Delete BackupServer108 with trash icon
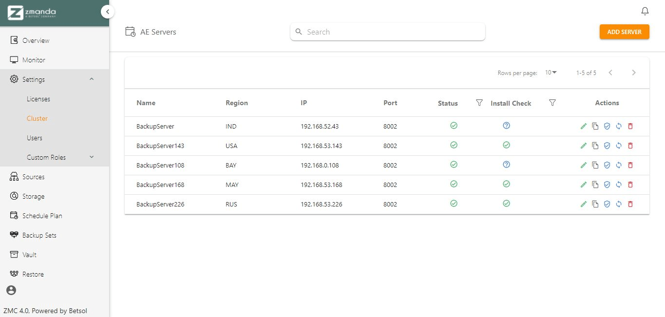 (x=630, y=165)
